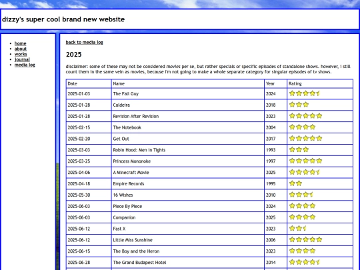Visit the journal link

[22, 59]
